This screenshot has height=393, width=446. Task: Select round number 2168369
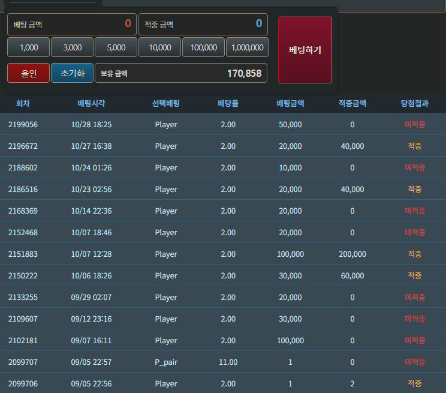pos(23,211)
